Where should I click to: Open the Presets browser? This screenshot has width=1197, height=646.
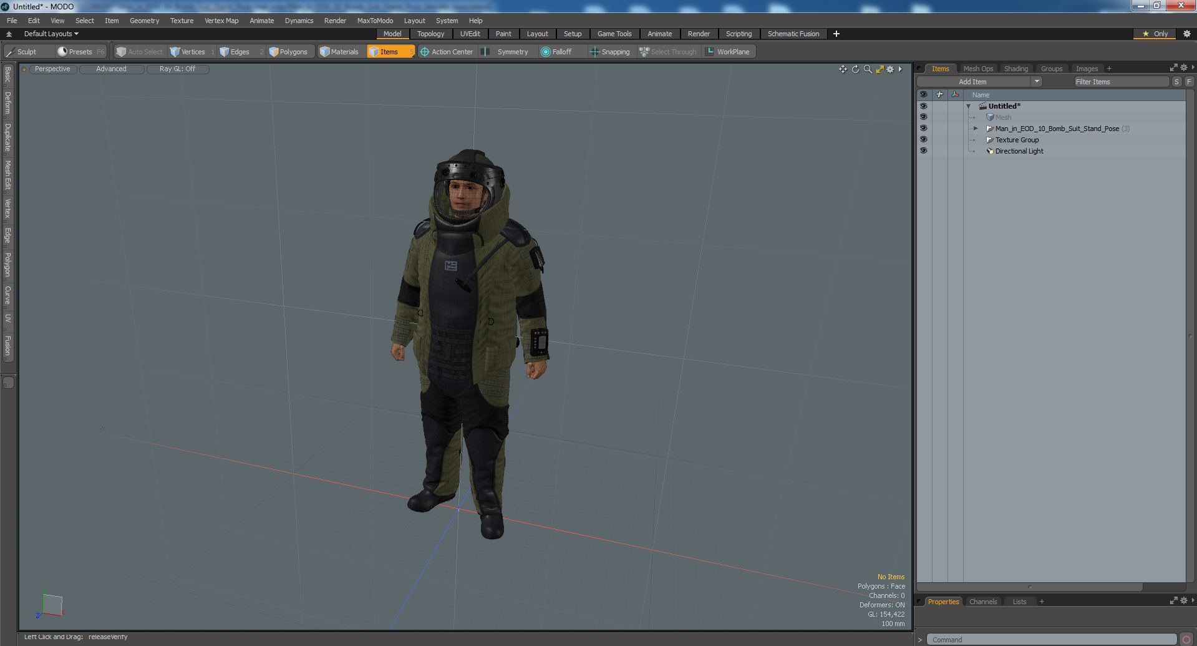click(80, 52)
